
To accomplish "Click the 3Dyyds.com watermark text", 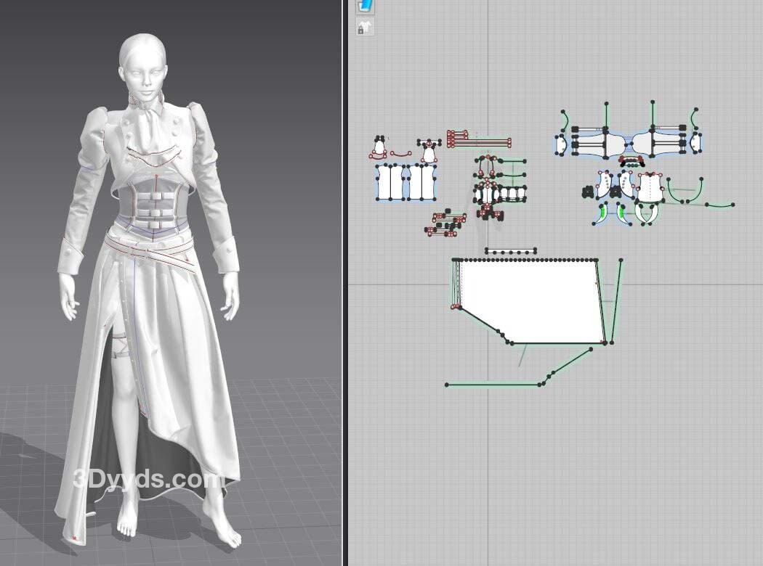I will click(149, 480).
